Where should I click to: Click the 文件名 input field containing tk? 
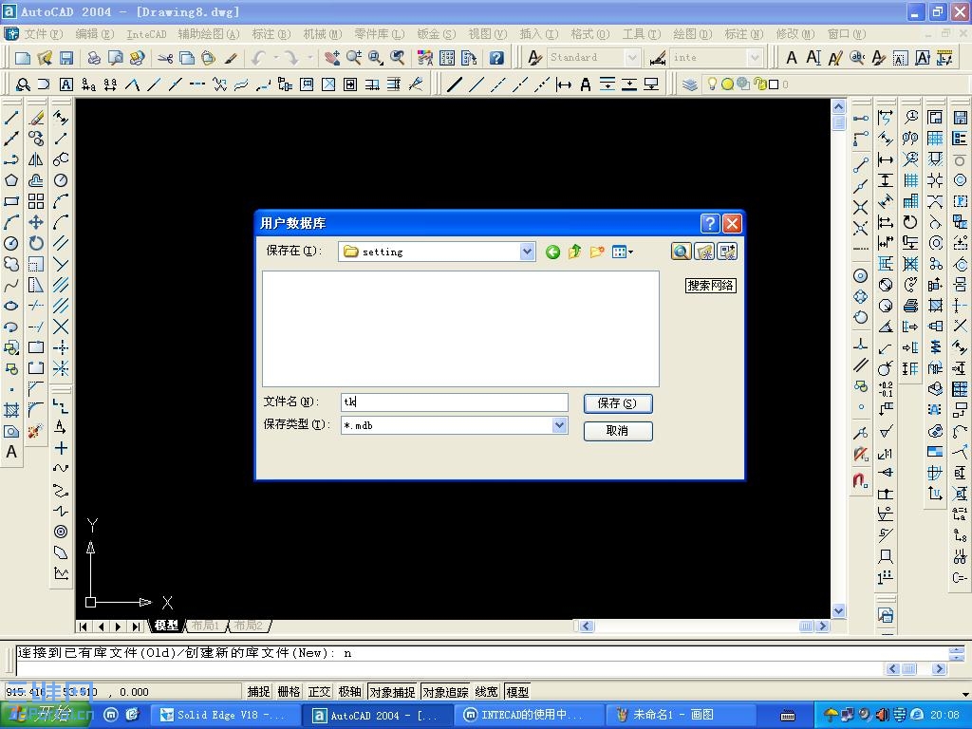tap(454, 402)
